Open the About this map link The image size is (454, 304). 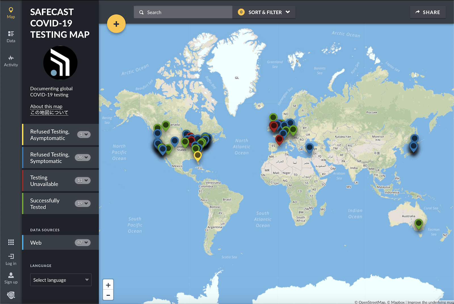46,106
